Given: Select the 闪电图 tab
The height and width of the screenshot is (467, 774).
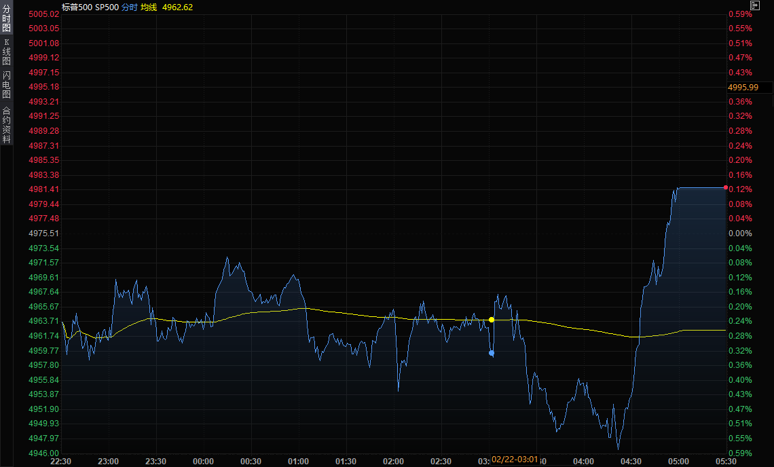Looking at the screenshot, I should pyautogui.click(x=6, y=85).
